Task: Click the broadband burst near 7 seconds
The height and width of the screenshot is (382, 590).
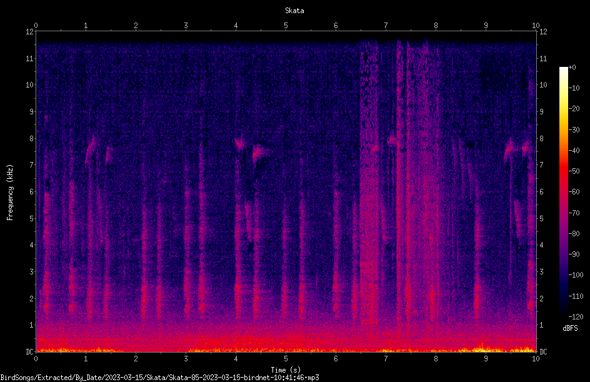Action: (369, 181)
